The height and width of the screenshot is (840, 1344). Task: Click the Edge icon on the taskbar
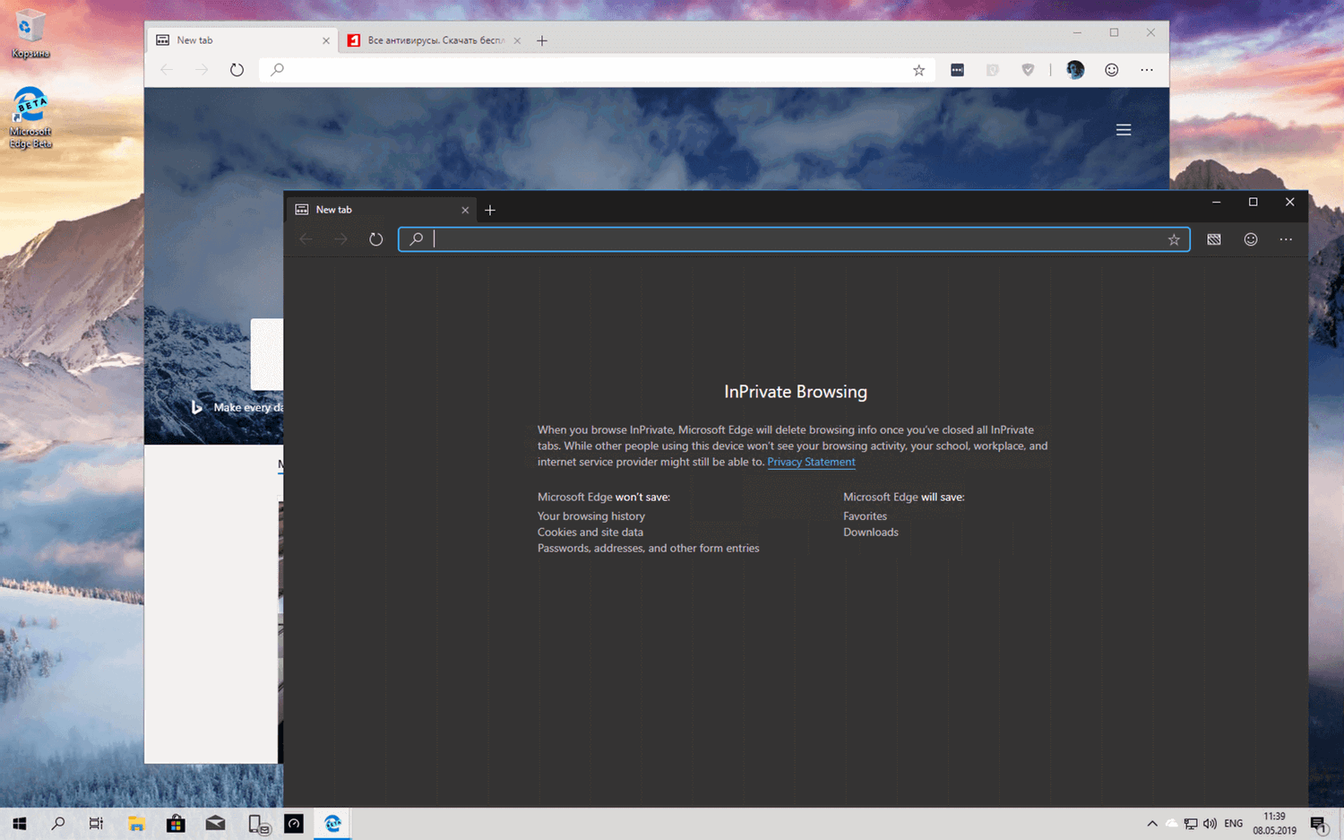332,824
